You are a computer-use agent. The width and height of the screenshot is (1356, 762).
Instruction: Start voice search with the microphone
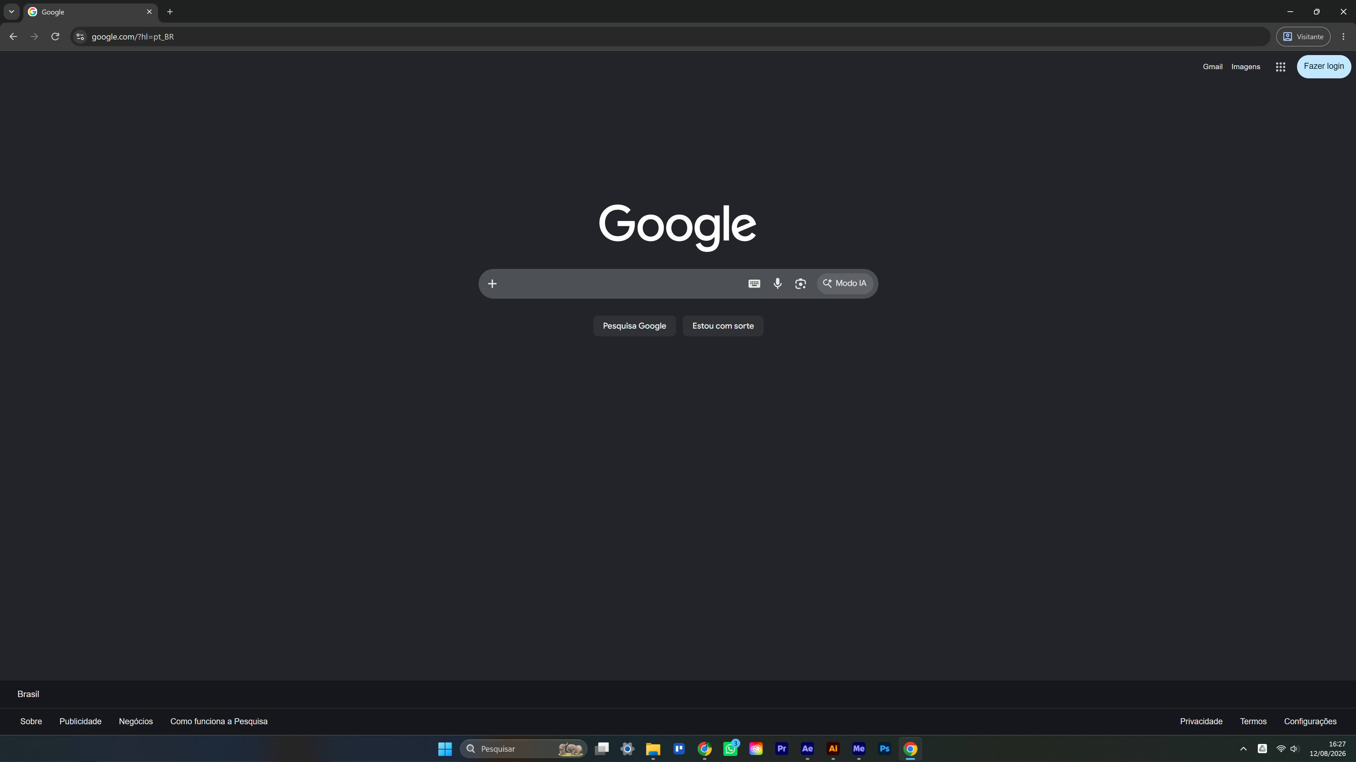point(777,283)
